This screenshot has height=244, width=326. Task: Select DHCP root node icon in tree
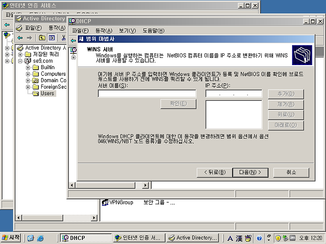pyautogui.click(x=73, y=50)
